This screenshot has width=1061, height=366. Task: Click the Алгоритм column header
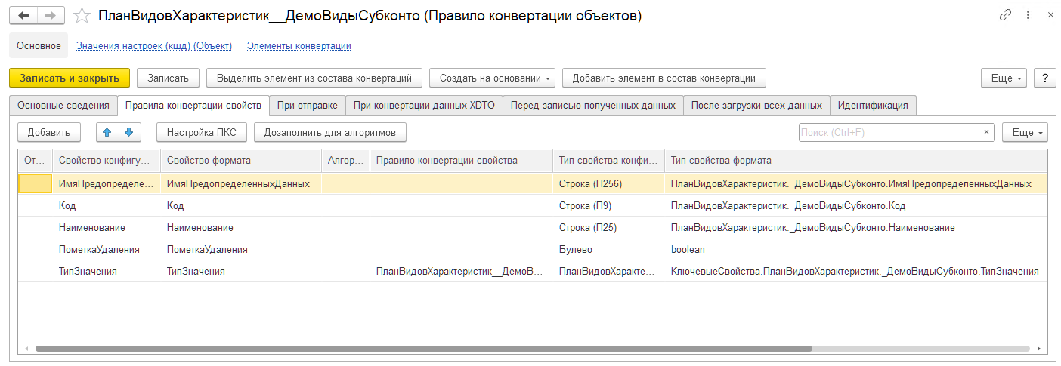click(x=345, y=161)
